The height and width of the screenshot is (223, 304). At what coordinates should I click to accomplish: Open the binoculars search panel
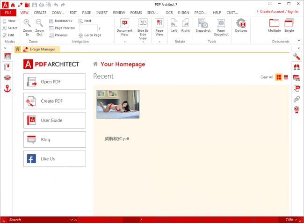pyautogui.click(x=297, y=67)
